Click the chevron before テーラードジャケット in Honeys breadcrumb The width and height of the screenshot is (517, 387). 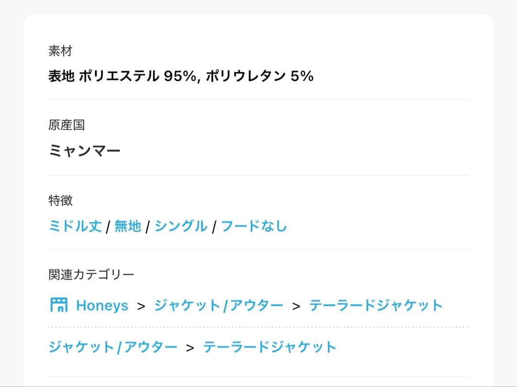pyautogui.click(x=296, y=306)
